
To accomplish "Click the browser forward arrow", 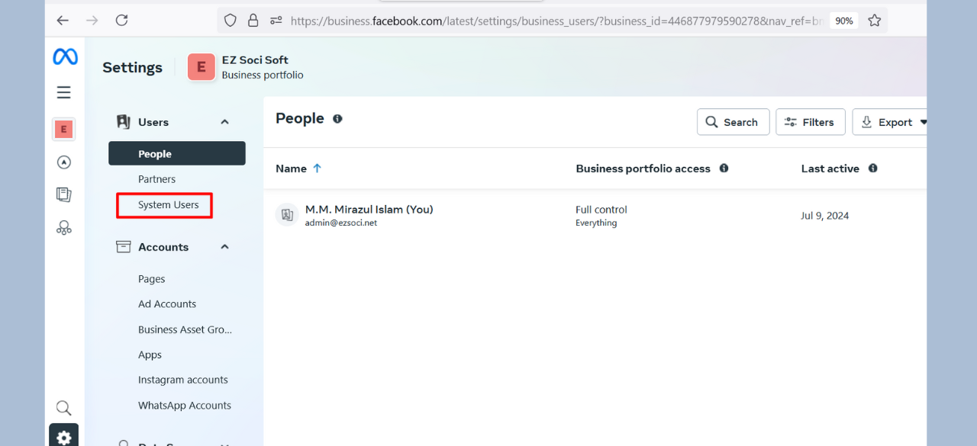I will pyautogui.click(x=92, y=21).
